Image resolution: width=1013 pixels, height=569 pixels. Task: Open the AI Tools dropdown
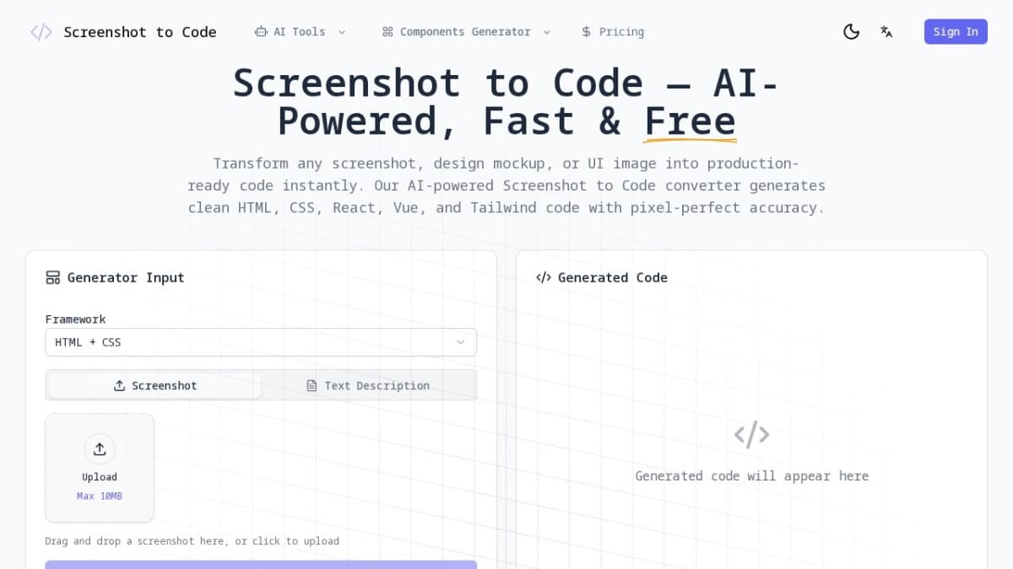(300, 31)
